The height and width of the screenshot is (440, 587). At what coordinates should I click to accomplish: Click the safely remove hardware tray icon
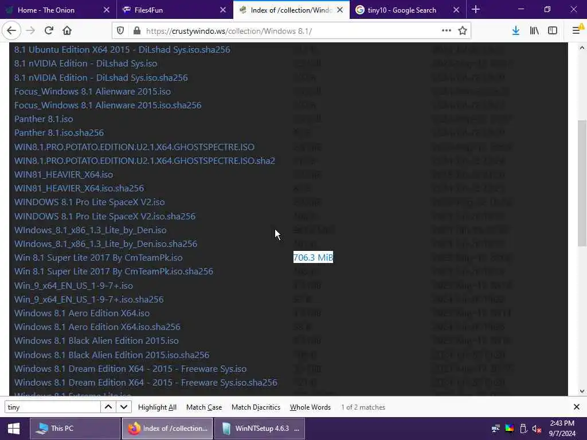coord(523,429)
